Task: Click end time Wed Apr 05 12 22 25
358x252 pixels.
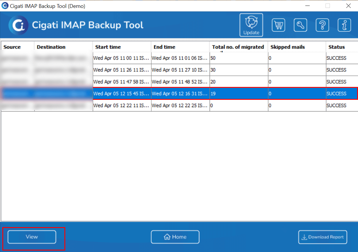Action: pos(180,105)
